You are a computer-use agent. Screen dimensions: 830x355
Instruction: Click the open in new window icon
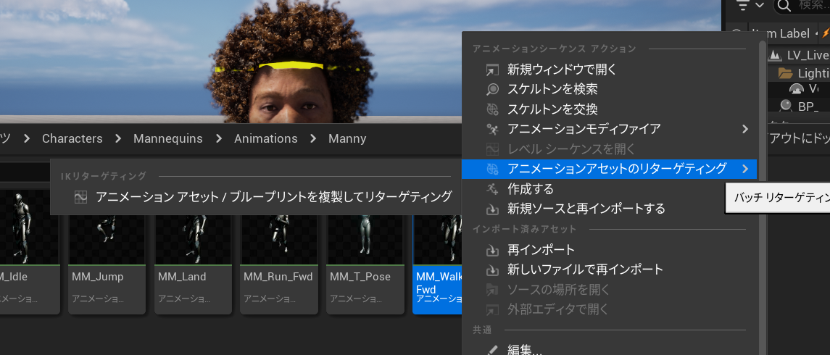click(493, 70)
